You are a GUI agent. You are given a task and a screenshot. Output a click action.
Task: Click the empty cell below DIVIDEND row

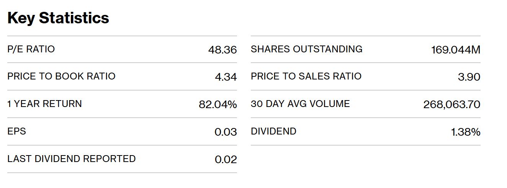365,159
